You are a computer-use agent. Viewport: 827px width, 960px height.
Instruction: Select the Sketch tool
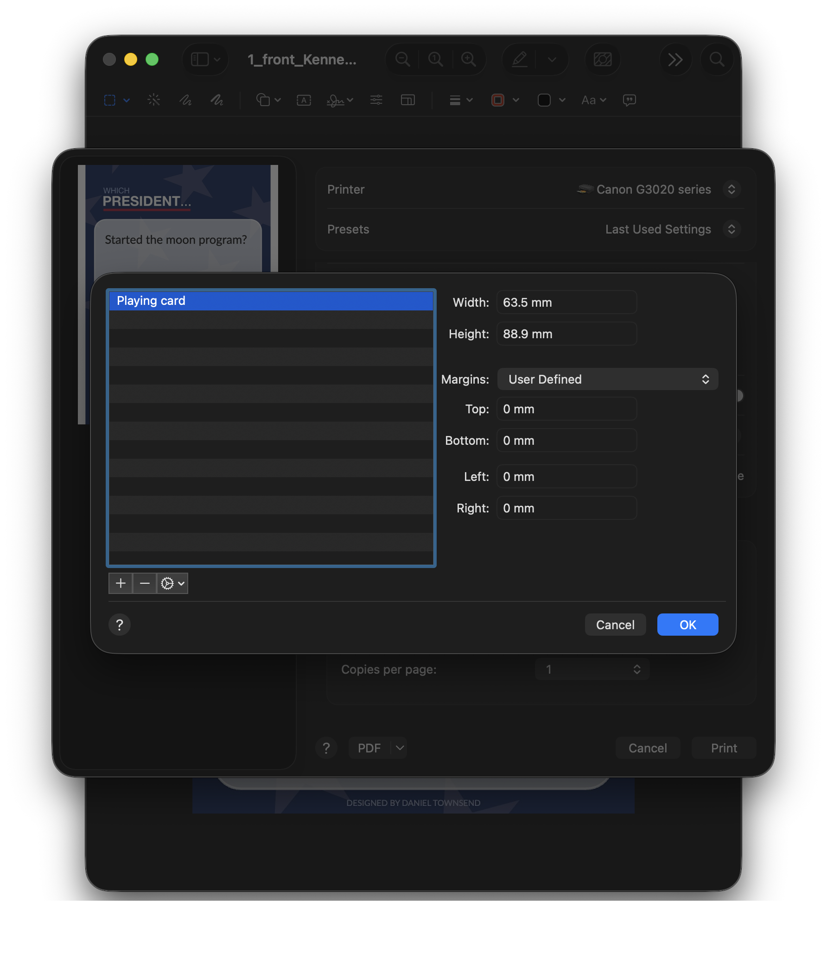click(185, 100)
